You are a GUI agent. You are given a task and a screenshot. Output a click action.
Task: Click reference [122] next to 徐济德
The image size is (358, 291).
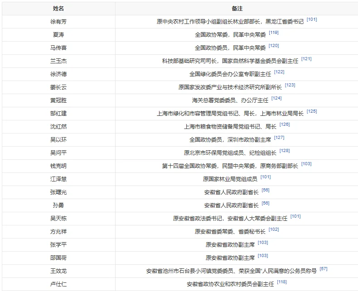click(279, 72)
